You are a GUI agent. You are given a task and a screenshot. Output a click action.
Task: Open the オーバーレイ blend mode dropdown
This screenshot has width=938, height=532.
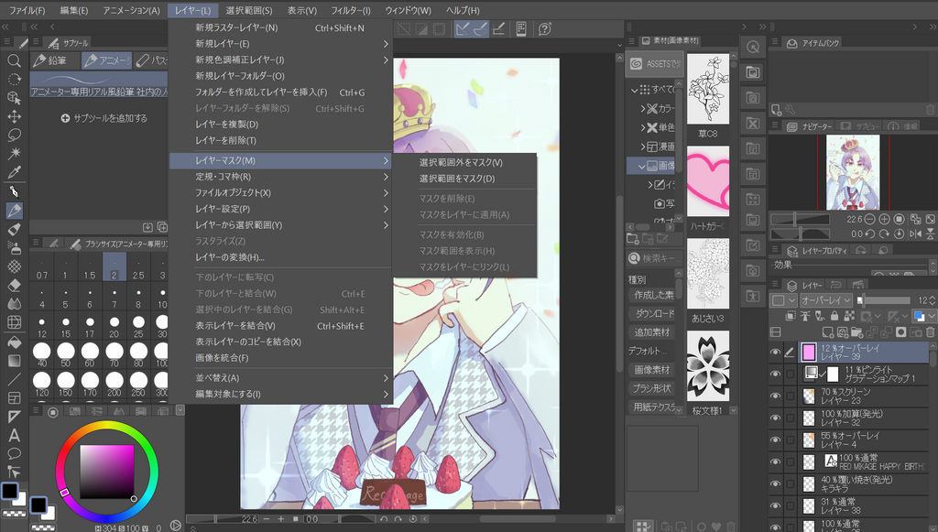pos(828,300)
